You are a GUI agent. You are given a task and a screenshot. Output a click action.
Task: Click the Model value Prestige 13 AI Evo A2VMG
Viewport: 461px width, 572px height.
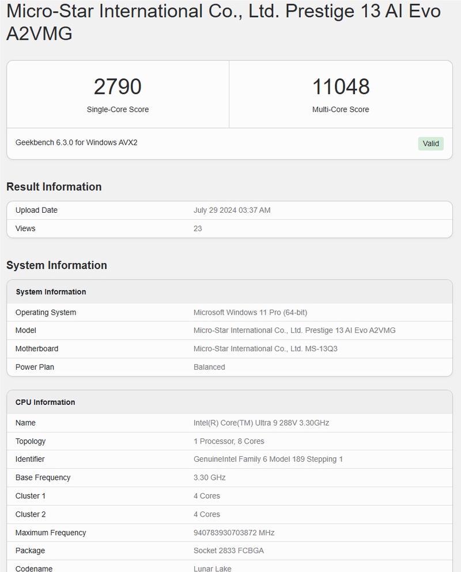tap(294, 330)
